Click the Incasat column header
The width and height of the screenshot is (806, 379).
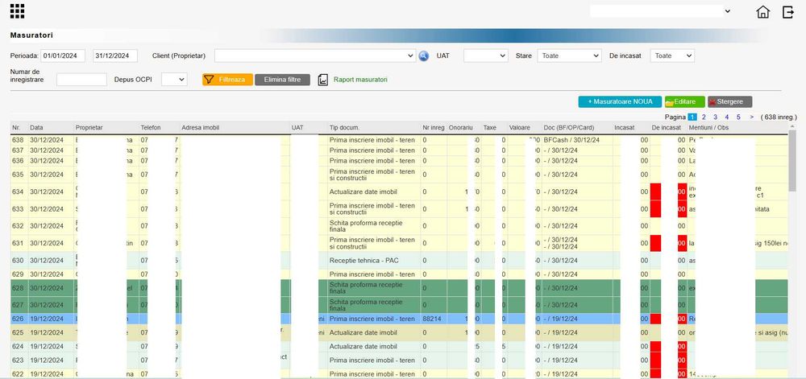[x=631, y=127]
